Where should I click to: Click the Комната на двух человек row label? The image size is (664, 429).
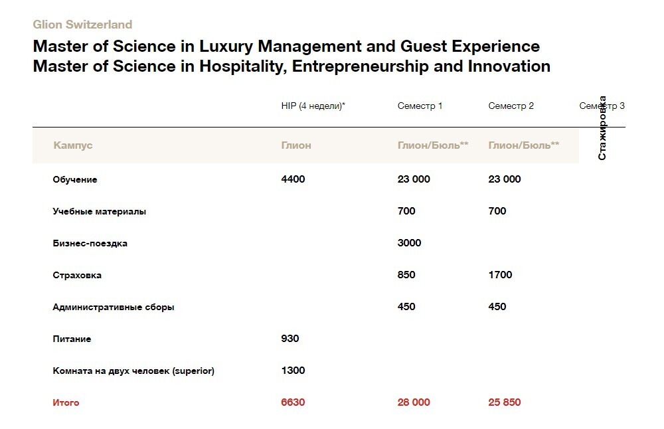point(133,371)
